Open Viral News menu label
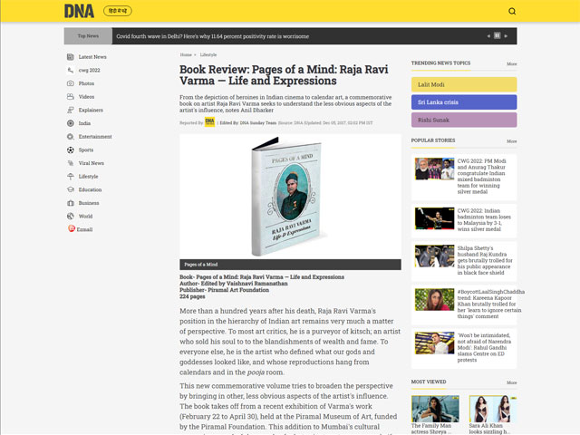The height and width of the screenshot is (435, 580). 91,163
